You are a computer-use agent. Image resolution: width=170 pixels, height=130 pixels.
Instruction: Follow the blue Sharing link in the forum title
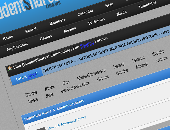coord(87,44)
